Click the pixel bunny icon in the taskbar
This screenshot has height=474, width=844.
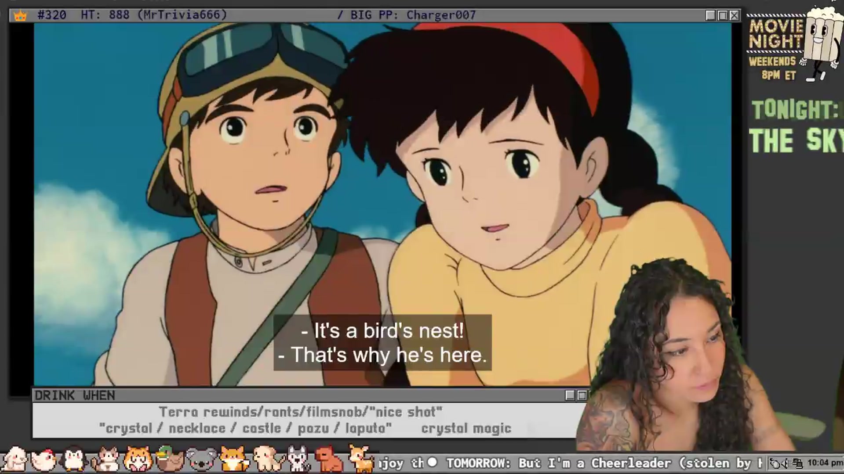coord(15,459)
